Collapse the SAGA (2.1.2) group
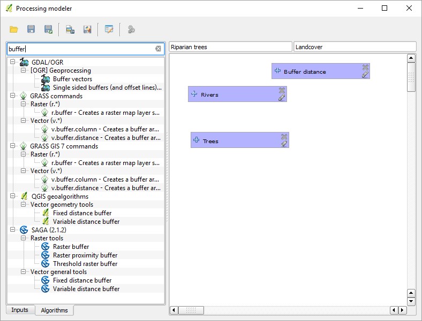Image resolution: width=422 pixels, height=321 pixels. tap(12, 229)
